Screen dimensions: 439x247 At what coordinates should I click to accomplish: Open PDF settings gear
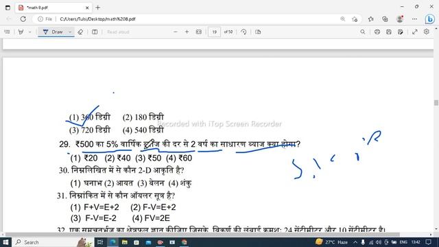tap(426, 32)
